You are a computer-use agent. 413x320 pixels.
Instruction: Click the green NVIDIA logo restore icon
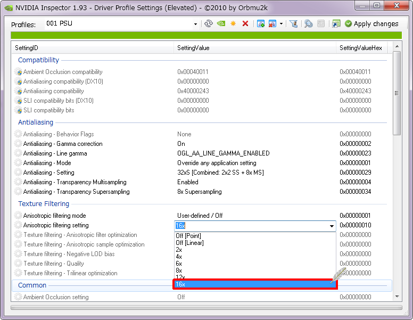coord(221,24)
